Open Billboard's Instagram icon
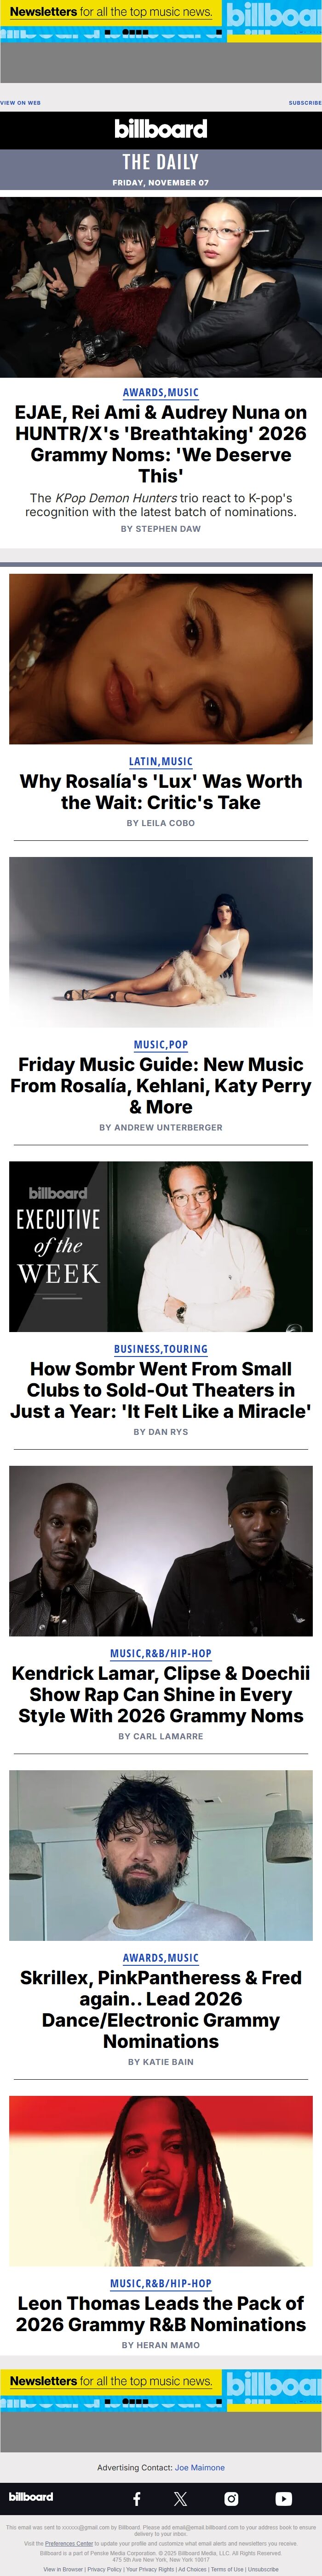The image size is (322, 2576). click(x=231, y=2498)
